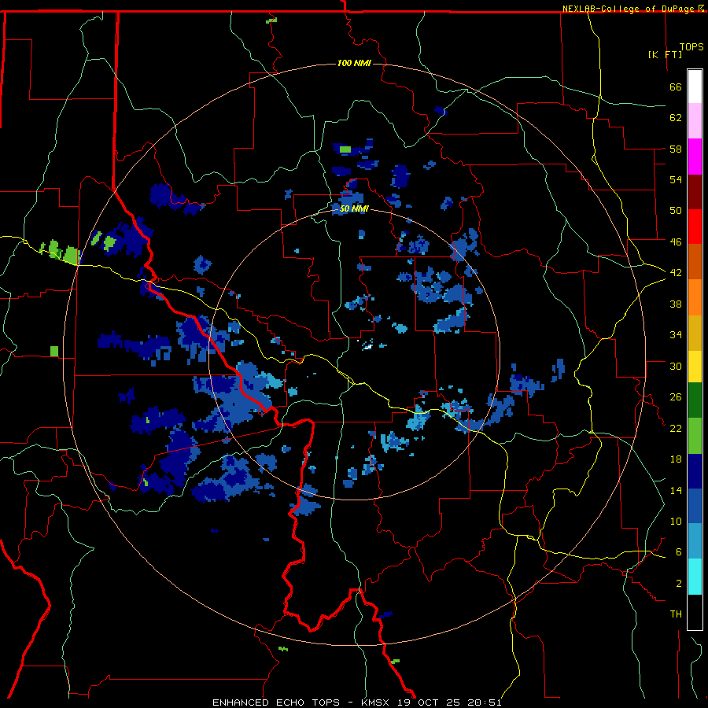Click the dark green 30 kft legend swatch
This screenshot has height=708, width=708.
695,400
